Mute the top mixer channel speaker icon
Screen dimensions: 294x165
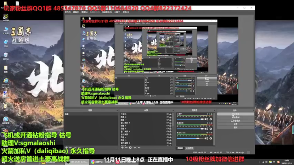[x=206, y=119]
